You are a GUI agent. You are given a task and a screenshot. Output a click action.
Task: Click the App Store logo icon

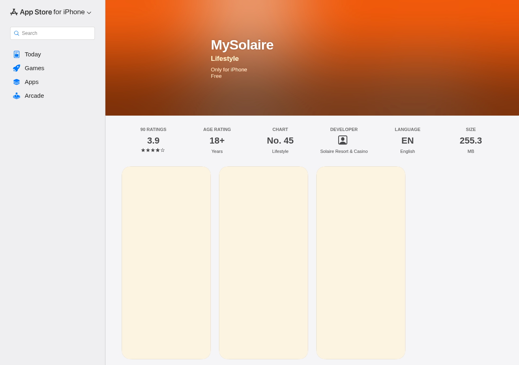point(14,12)
